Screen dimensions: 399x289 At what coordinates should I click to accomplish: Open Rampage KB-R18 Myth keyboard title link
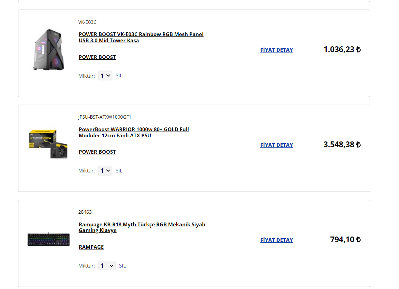pyautogui.click(x=142, y=227)
